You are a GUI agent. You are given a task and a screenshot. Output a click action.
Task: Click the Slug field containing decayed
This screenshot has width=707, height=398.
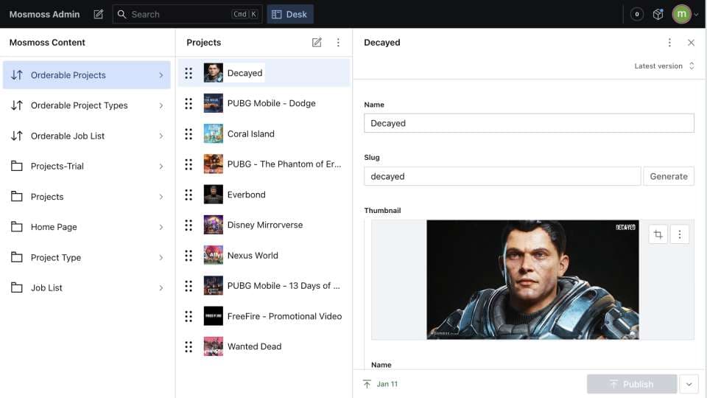(502, 176)
